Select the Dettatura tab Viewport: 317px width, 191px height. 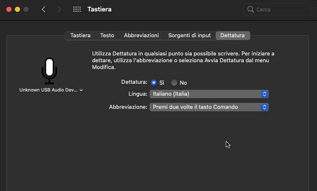point(232,35)
